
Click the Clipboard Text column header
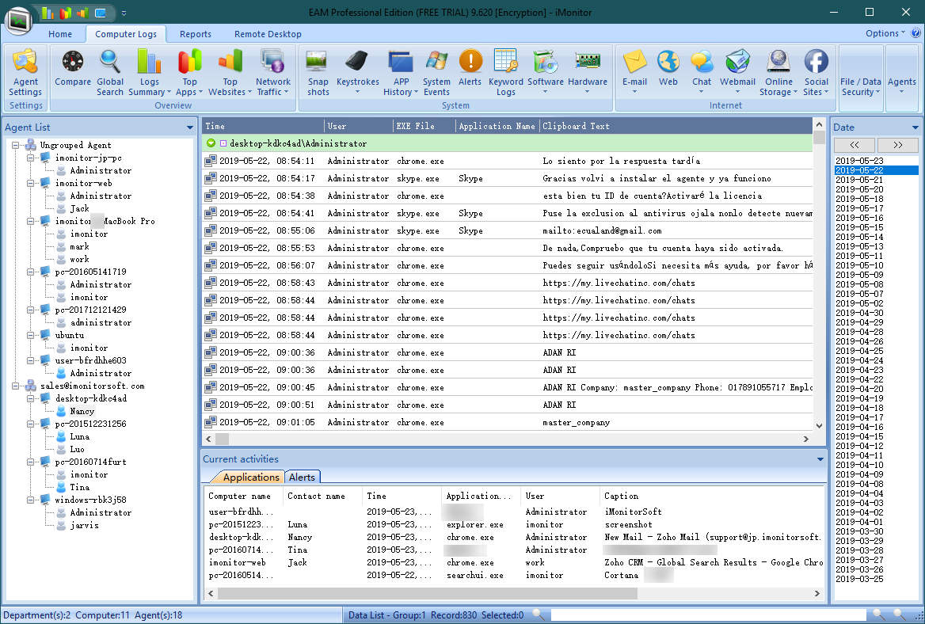pos(676,126)
